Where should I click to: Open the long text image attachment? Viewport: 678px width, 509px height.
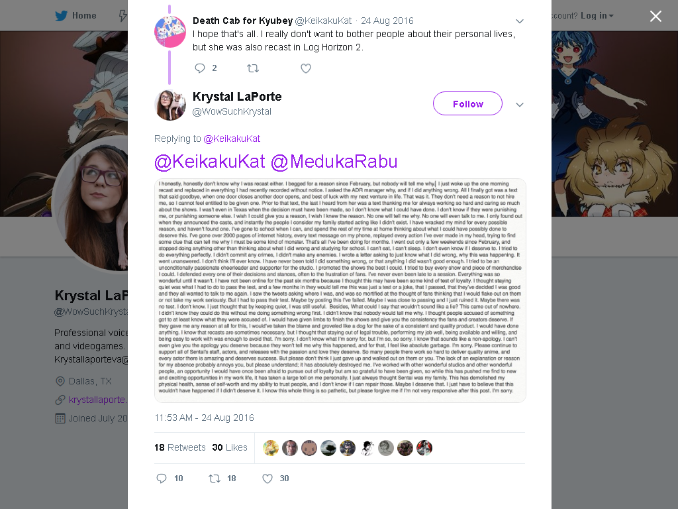pyautogui.click(x=340, y=290)
